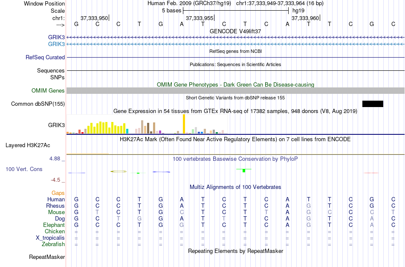Select the Rhesus alignment row label

click(55, 206)
